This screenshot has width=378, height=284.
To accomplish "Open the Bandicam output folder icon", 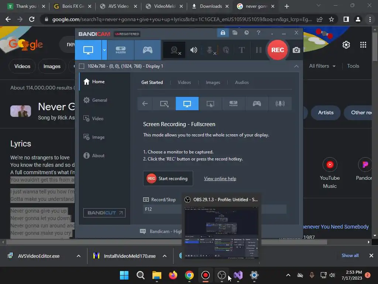I will (235, 33).
